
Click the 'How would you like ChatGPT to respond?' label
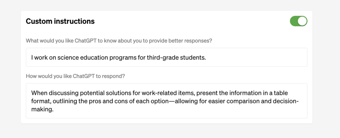click(75, 76)
